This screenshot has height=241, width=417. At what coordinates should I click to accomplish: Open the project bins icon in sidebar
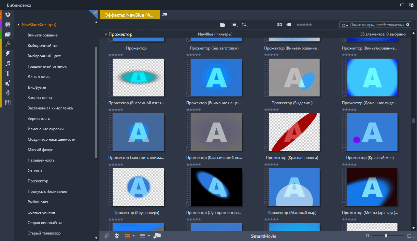[x=8, y=14]
